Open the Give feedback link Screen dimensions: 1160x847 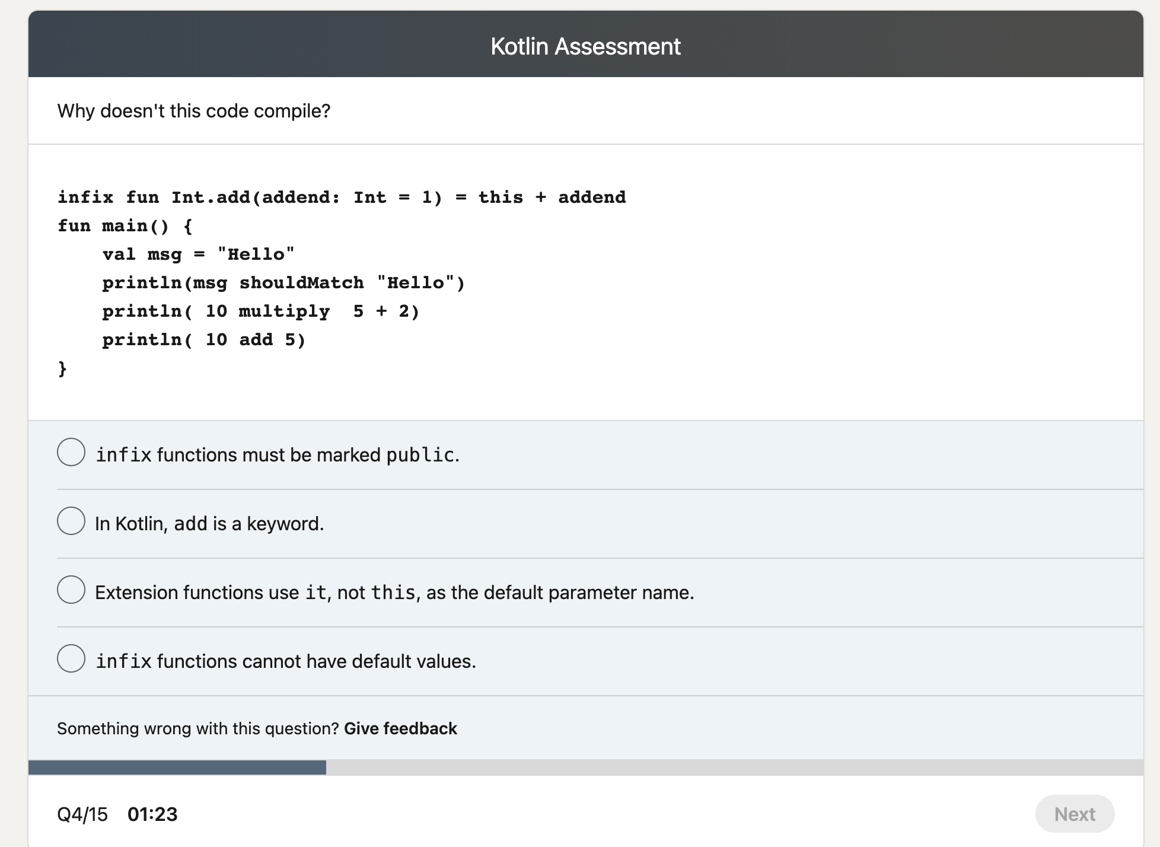[400, 728]
